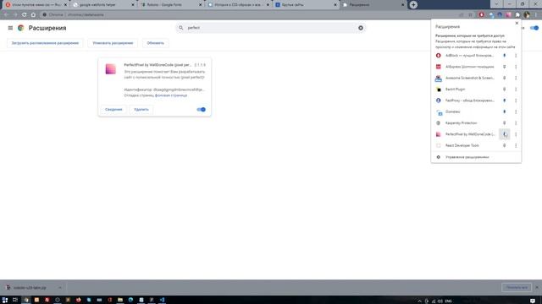Open FastProxy extension in popup list
Screen dimensions: 542x304
466,100
